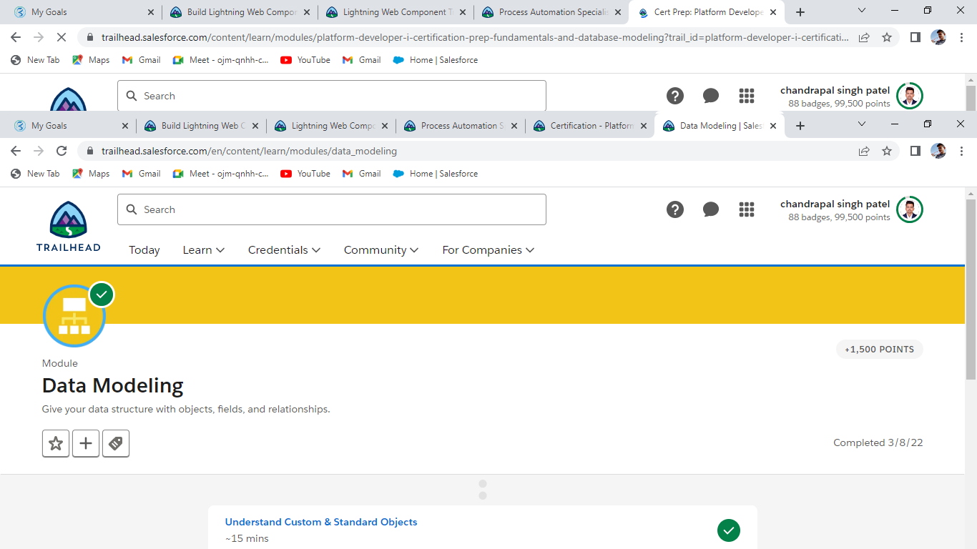Open the Today menu item

tap(144, 249)
